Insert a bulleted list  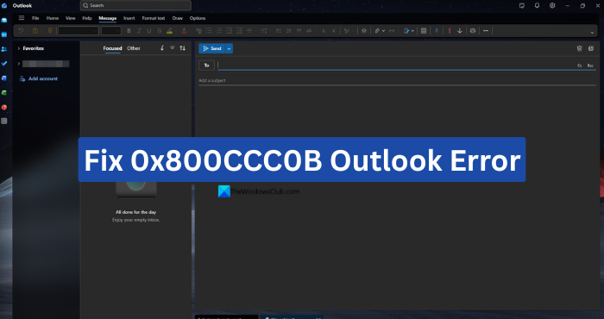(x=209, y=31)
